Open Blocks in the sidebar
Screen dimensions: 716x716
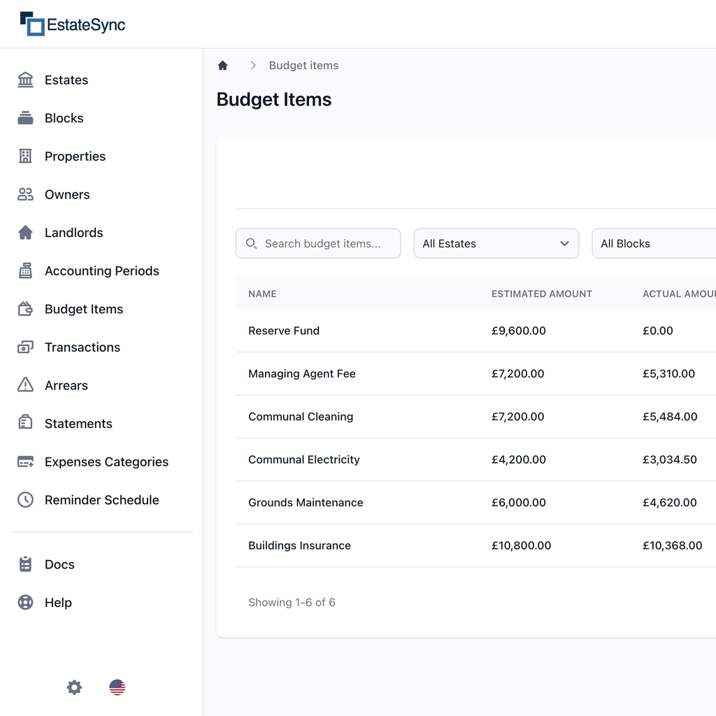tap(64, 118)
